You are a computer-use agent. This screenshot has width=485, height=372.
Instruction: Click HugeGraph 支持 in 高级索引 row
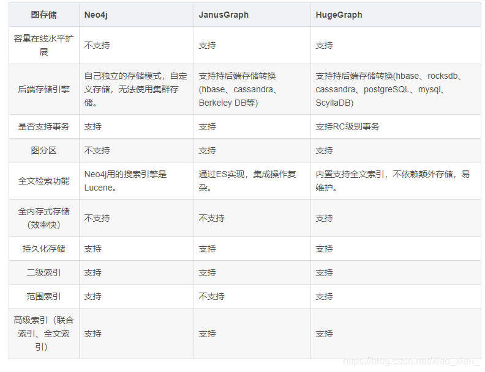click(x=324, y=334)
